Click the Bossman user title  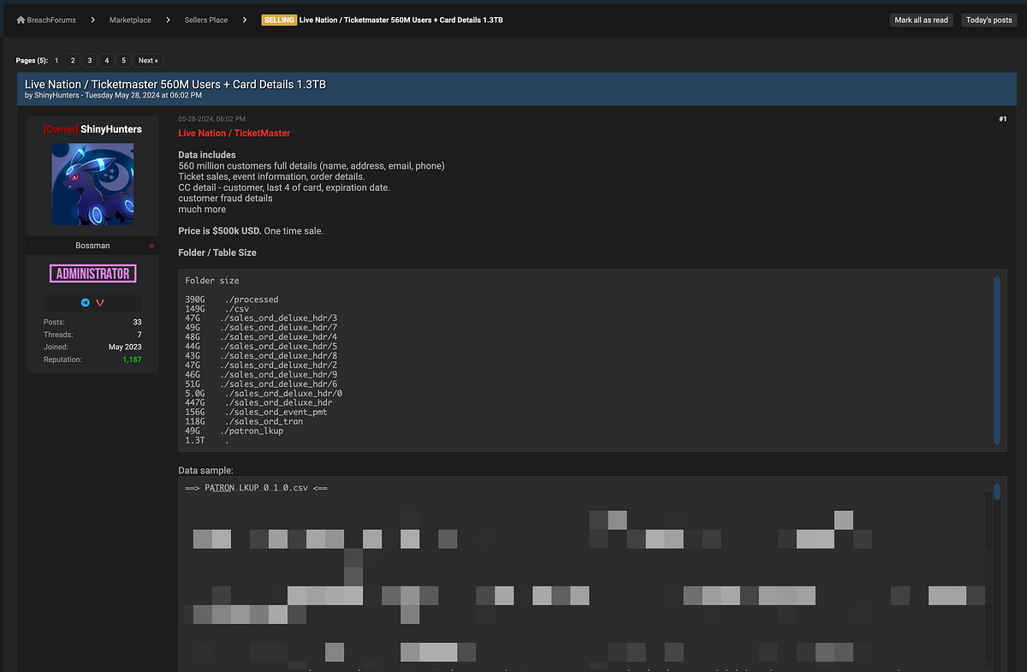click(92, 246)
